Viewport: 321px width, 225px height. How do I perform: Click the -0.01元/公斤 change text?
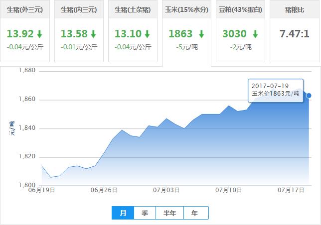pyautogui.click(x=79, y=47)
